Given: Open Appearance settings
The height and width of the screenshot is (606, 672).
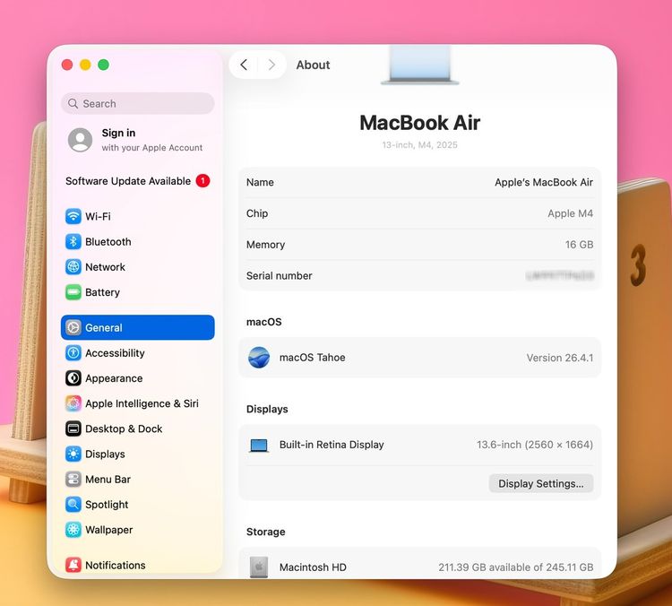Looking at the screenshot, I should 138,378.
